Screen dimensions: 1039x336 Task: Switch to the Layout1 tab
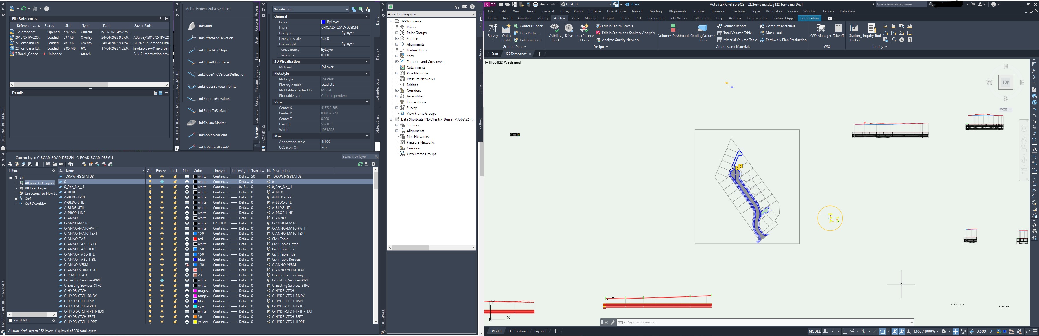tap(540, 331)
